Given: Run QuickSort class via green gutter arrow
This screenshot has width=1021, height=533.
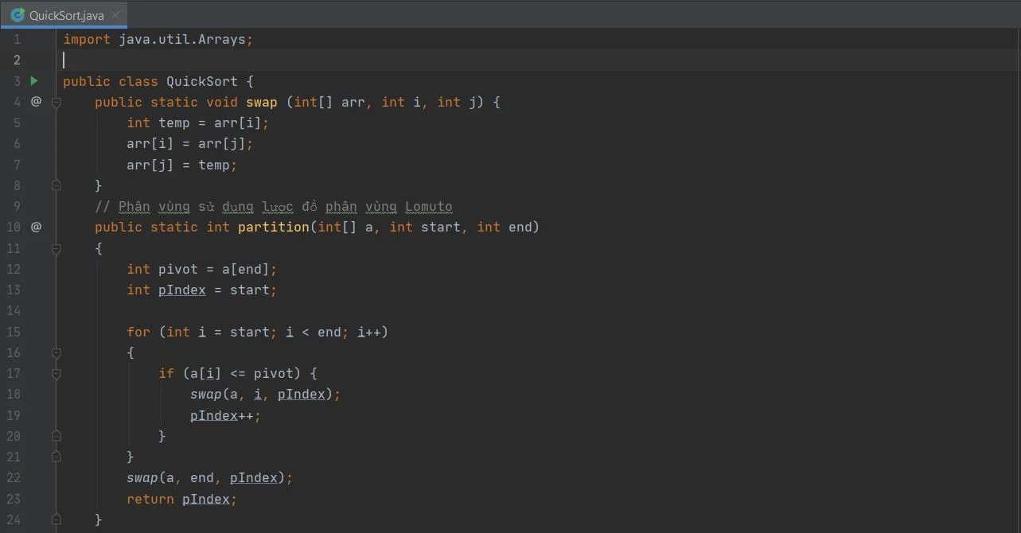Looking at the screenshot, I should pos(33,80).
